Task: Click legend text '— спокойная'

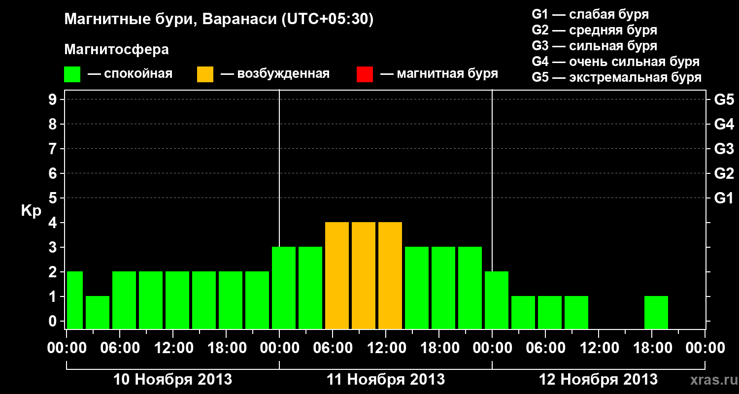Action: coord(130,74)
